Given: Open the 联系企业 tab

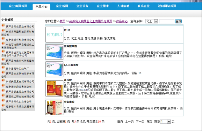Looking at the screenshot, I should tap(144, 6).
